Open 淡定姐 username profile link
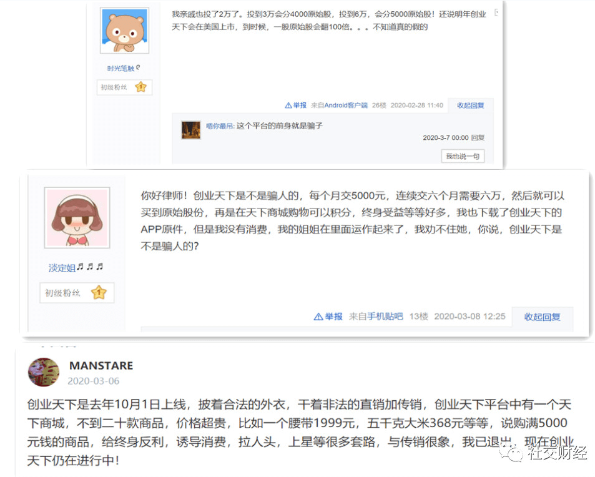The height and width of the screenshot is (477, 595). pos(62,268)
